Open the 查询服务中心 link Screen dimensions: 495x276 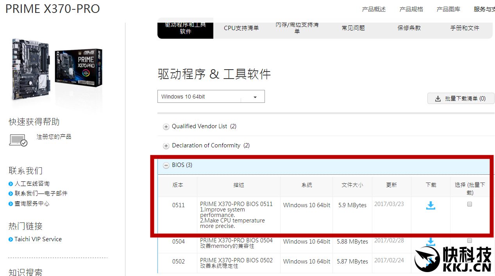coord(32,203)
